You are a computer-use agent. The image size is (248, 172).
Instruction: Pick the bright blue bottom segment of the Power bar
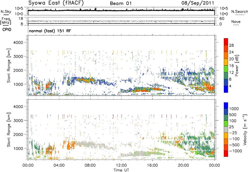point(226,89)
